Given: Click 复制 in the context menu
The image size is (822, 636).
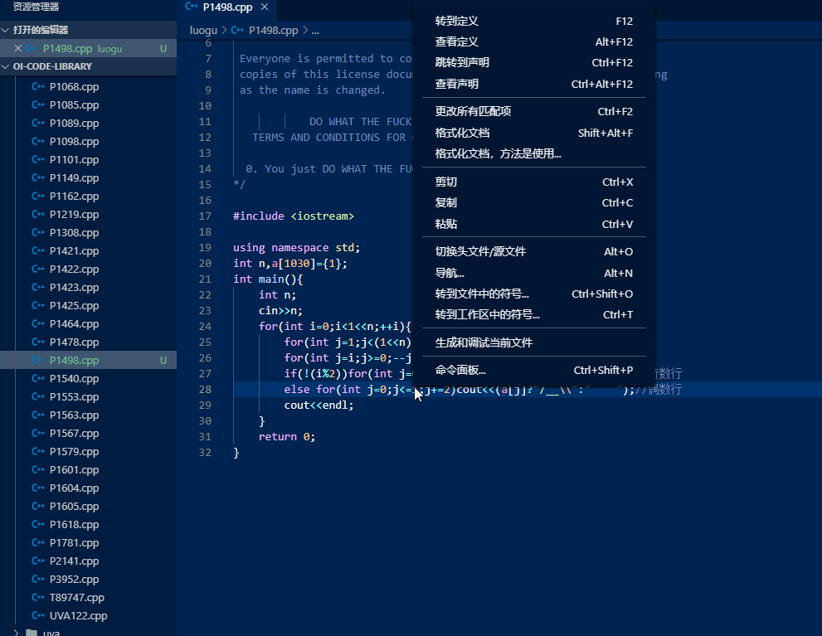Looking at the screenshot, I should pos(533,203).
